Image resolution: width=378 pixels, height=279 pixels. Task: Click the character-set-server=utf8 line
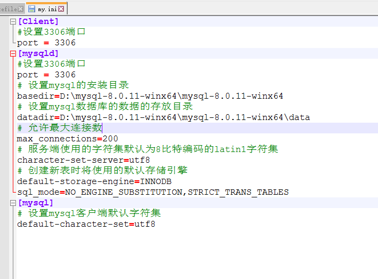(83, 160)
